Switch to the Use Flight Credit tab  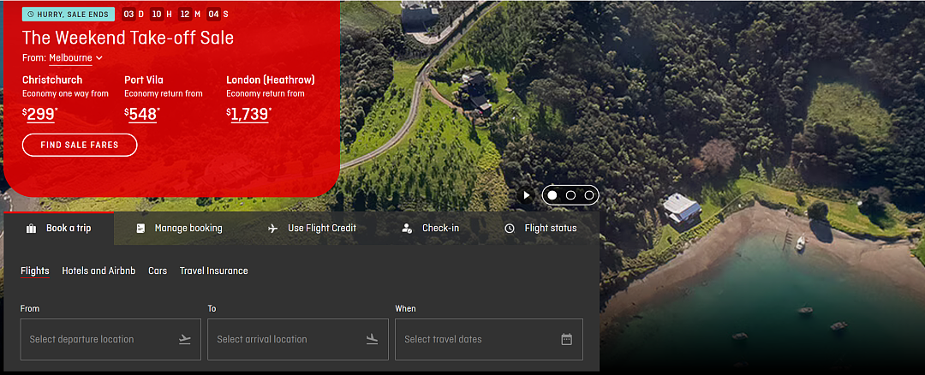click(x=312, y=229)
